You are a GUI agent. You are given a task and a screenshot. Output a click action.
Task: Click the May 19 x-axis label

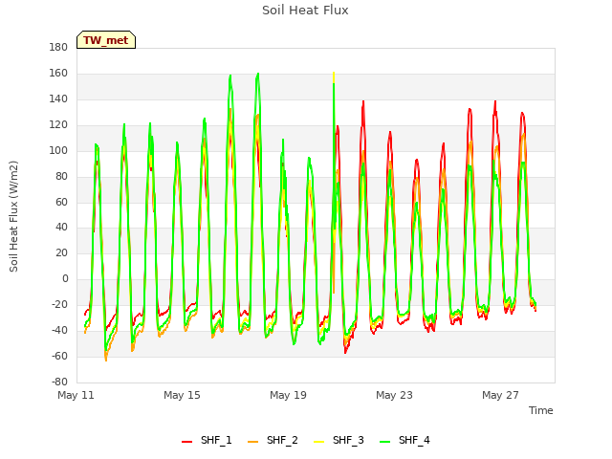coord(288,395)
